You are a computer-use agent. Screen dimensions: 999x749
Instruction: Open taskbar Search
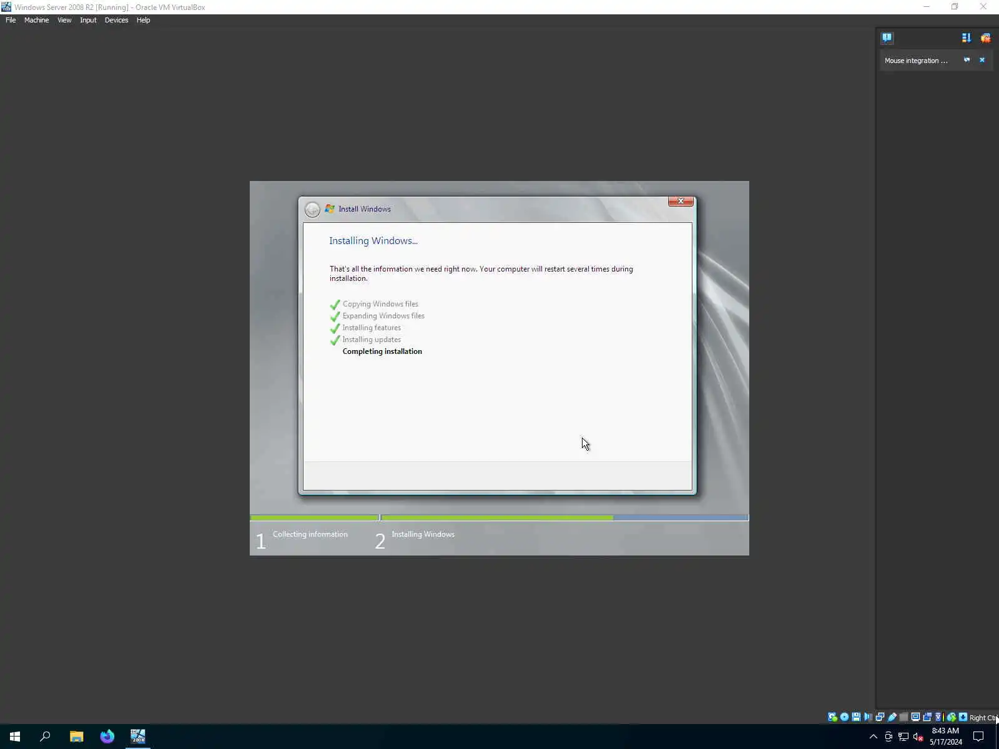[x=45, y=737]
